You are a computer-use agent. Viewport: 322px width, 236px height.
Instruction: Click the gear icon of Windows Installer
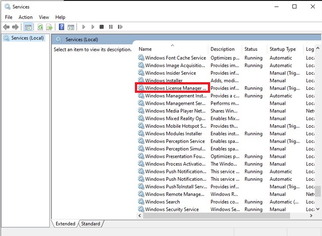pyautogui.click(x=141, y=80)
